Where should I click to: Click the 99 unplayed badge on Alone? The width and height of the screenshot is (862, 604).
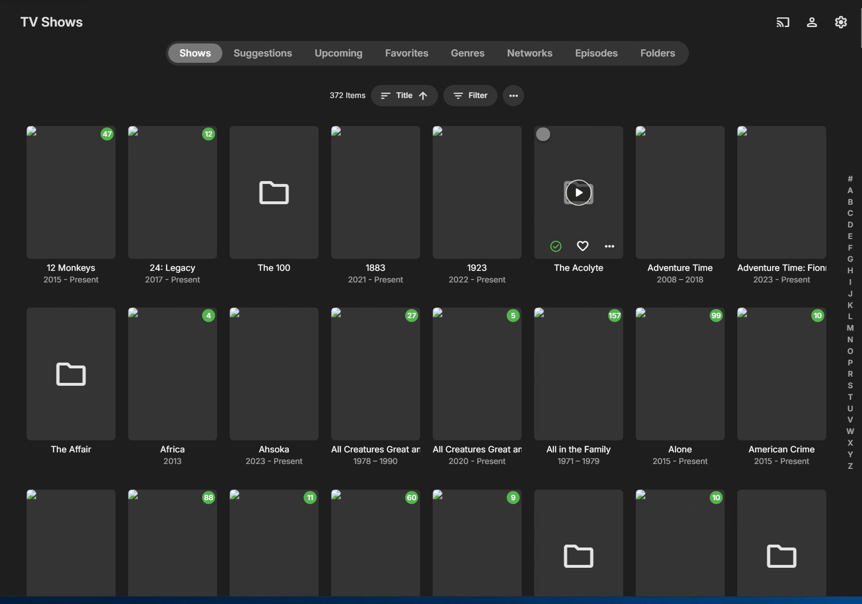(x=716, y=316)
